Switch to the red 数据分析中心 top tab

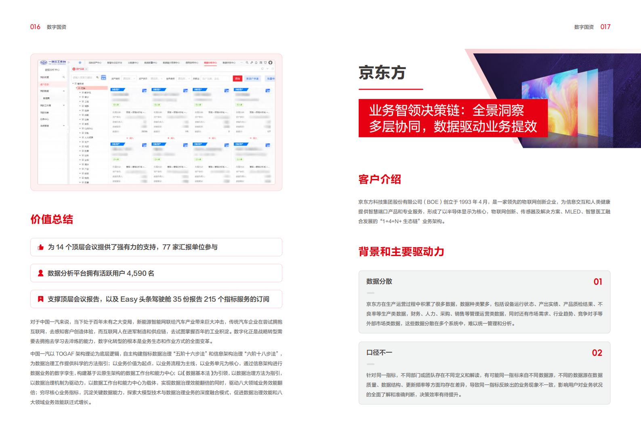(x=210, y=63)
